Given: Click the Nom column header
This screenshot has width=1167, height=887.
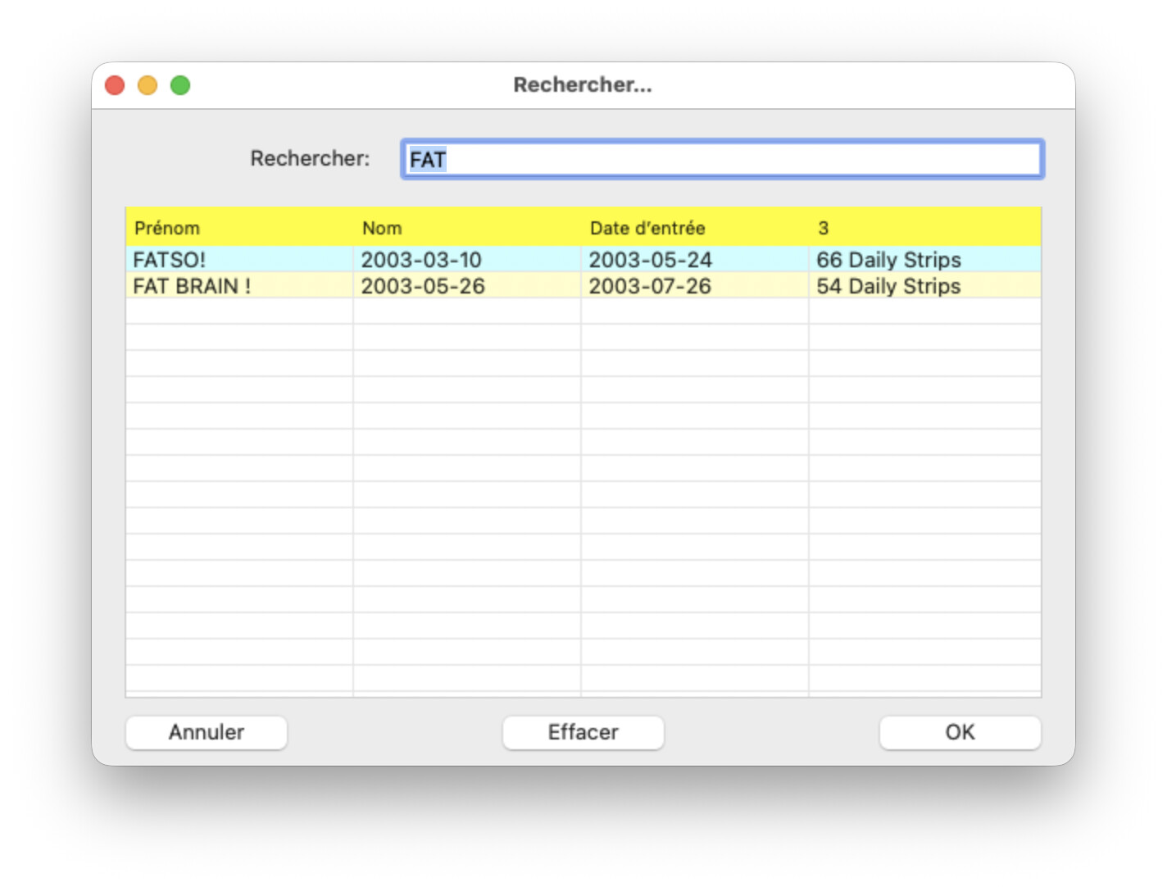Looking at the screenshot, I should (x=382, y=228).
